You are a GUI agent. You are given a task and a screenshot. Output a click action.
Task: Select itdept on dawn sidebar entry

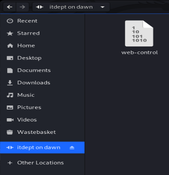click(42, 147)
